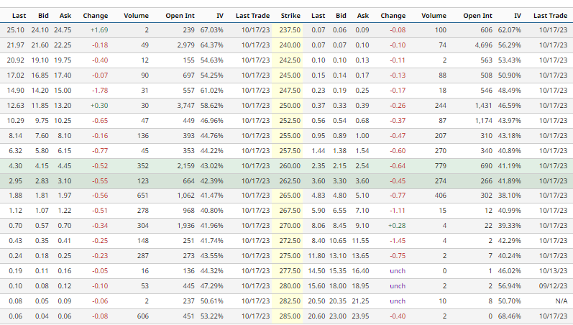Image resolution: width=573 pixels, height=325 pixels.
Task: Select the 68.46% IV value
Action: click(510, 316)
